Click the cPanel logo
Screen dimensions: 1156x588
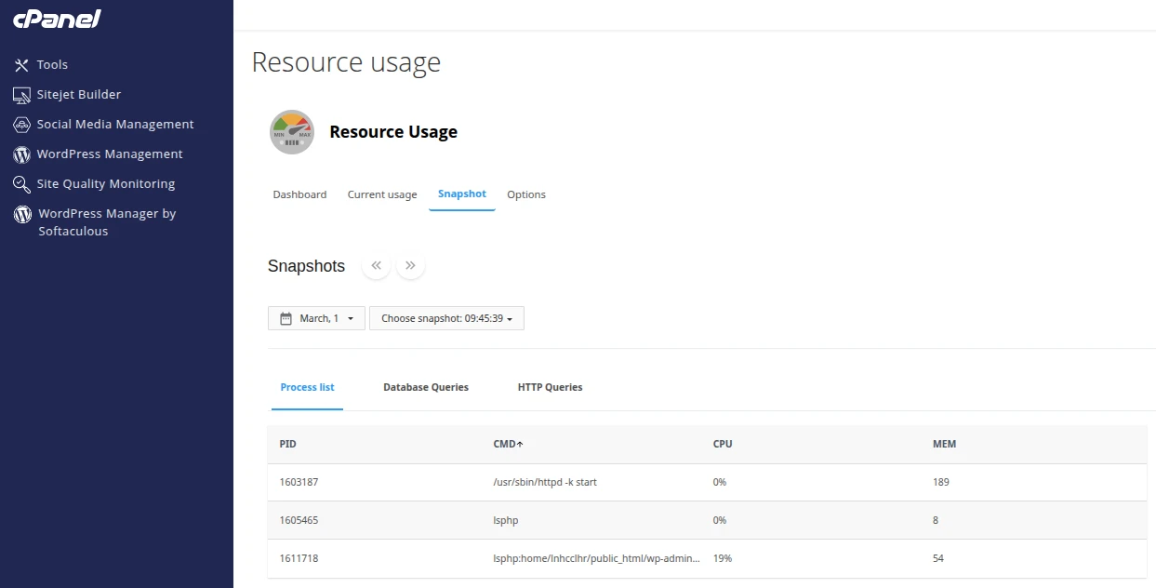56,18
